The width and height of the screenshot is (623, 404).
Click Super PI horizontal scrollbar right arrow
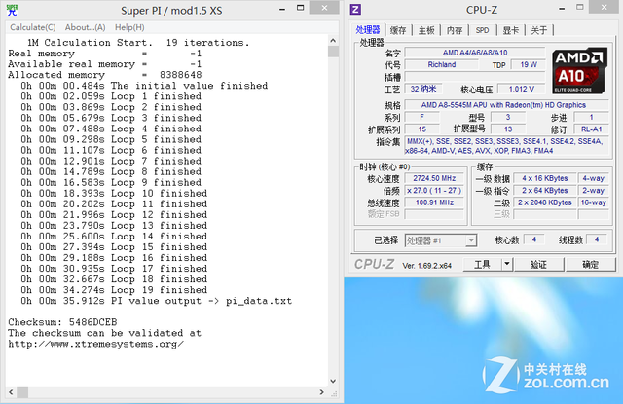322,392
